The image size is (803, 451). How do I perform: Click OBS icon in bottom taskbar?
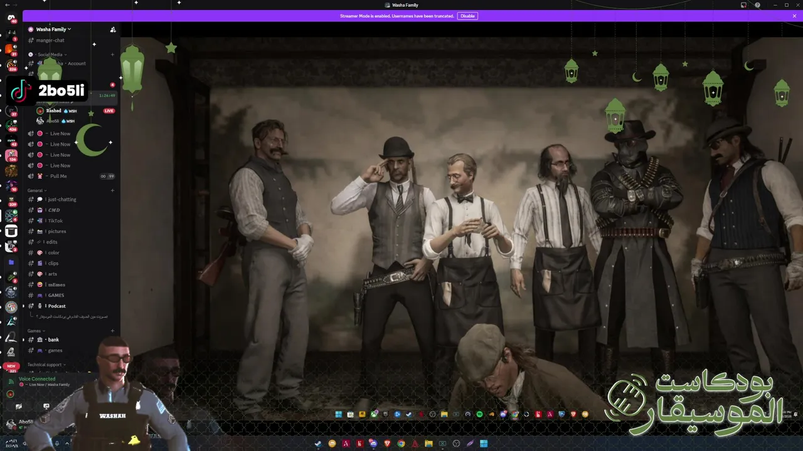pos(456,443)
